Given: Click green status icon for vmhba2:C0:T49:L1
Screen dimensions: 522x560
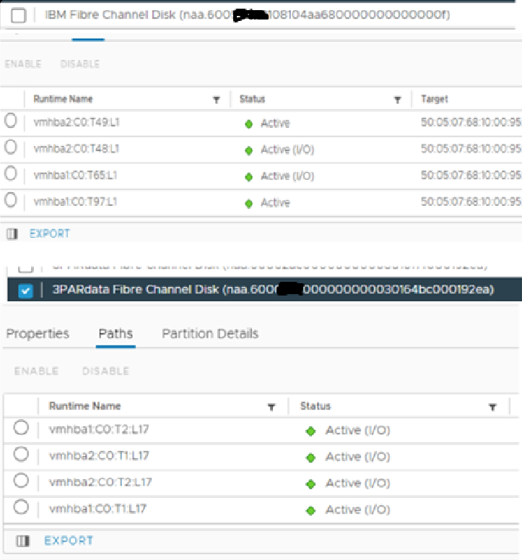Looking at the screenshot, I should pos(249,124).
